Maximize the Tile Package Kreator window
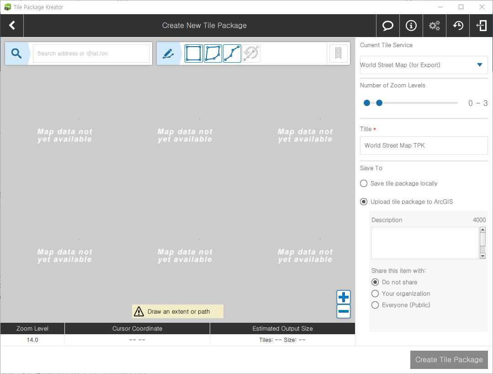493x374 pixels. [x=461, y=7]
